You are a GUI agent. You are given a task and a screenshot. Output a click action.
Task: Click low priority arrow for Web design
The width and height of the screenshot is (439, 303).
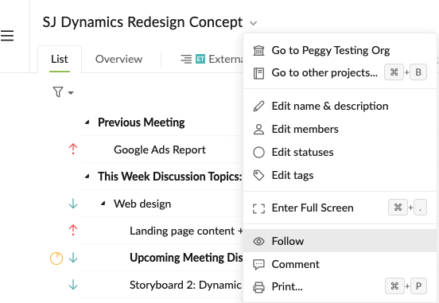tap(73, 204)
